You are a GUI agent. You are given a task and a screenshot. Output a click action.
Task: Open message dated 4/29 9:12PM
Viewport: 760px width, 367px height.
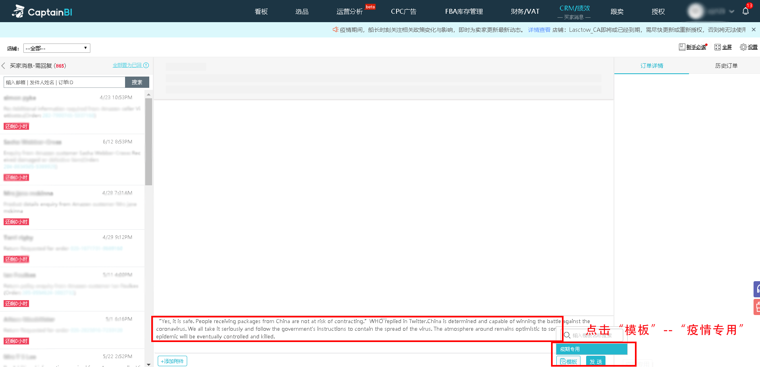point(72,249)
